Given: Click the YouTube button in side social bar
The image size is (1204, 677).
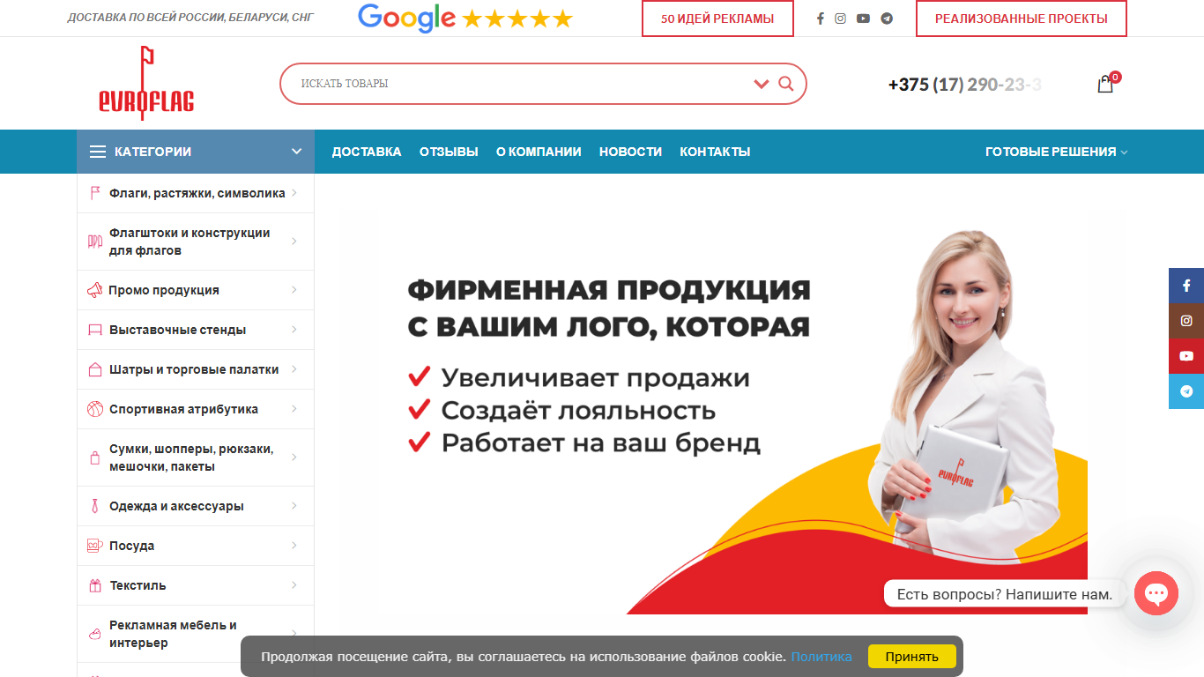Looking at the screenshot, I should [1186, 356].
